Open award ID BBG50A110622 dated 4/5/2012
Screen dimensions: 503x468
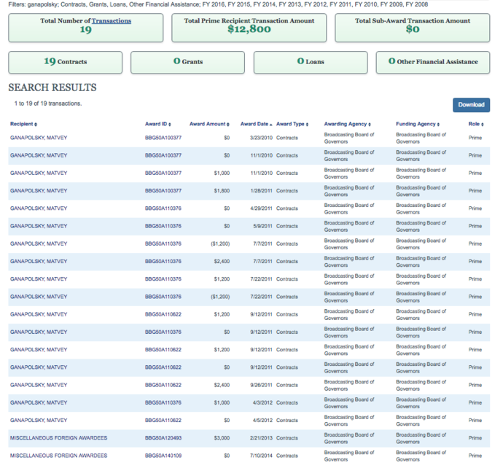coord(163,421)
